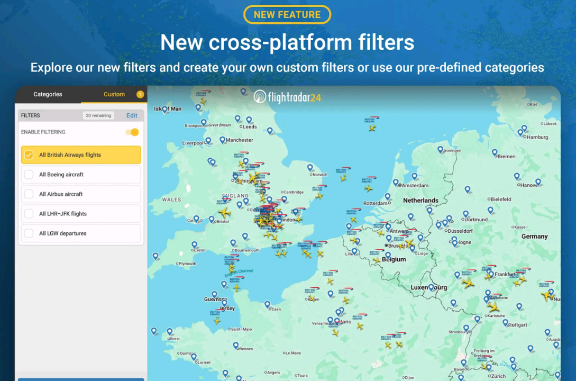Select the Lille airport pin
Viewport: 576px width, 381px height.
coord(354,252)
